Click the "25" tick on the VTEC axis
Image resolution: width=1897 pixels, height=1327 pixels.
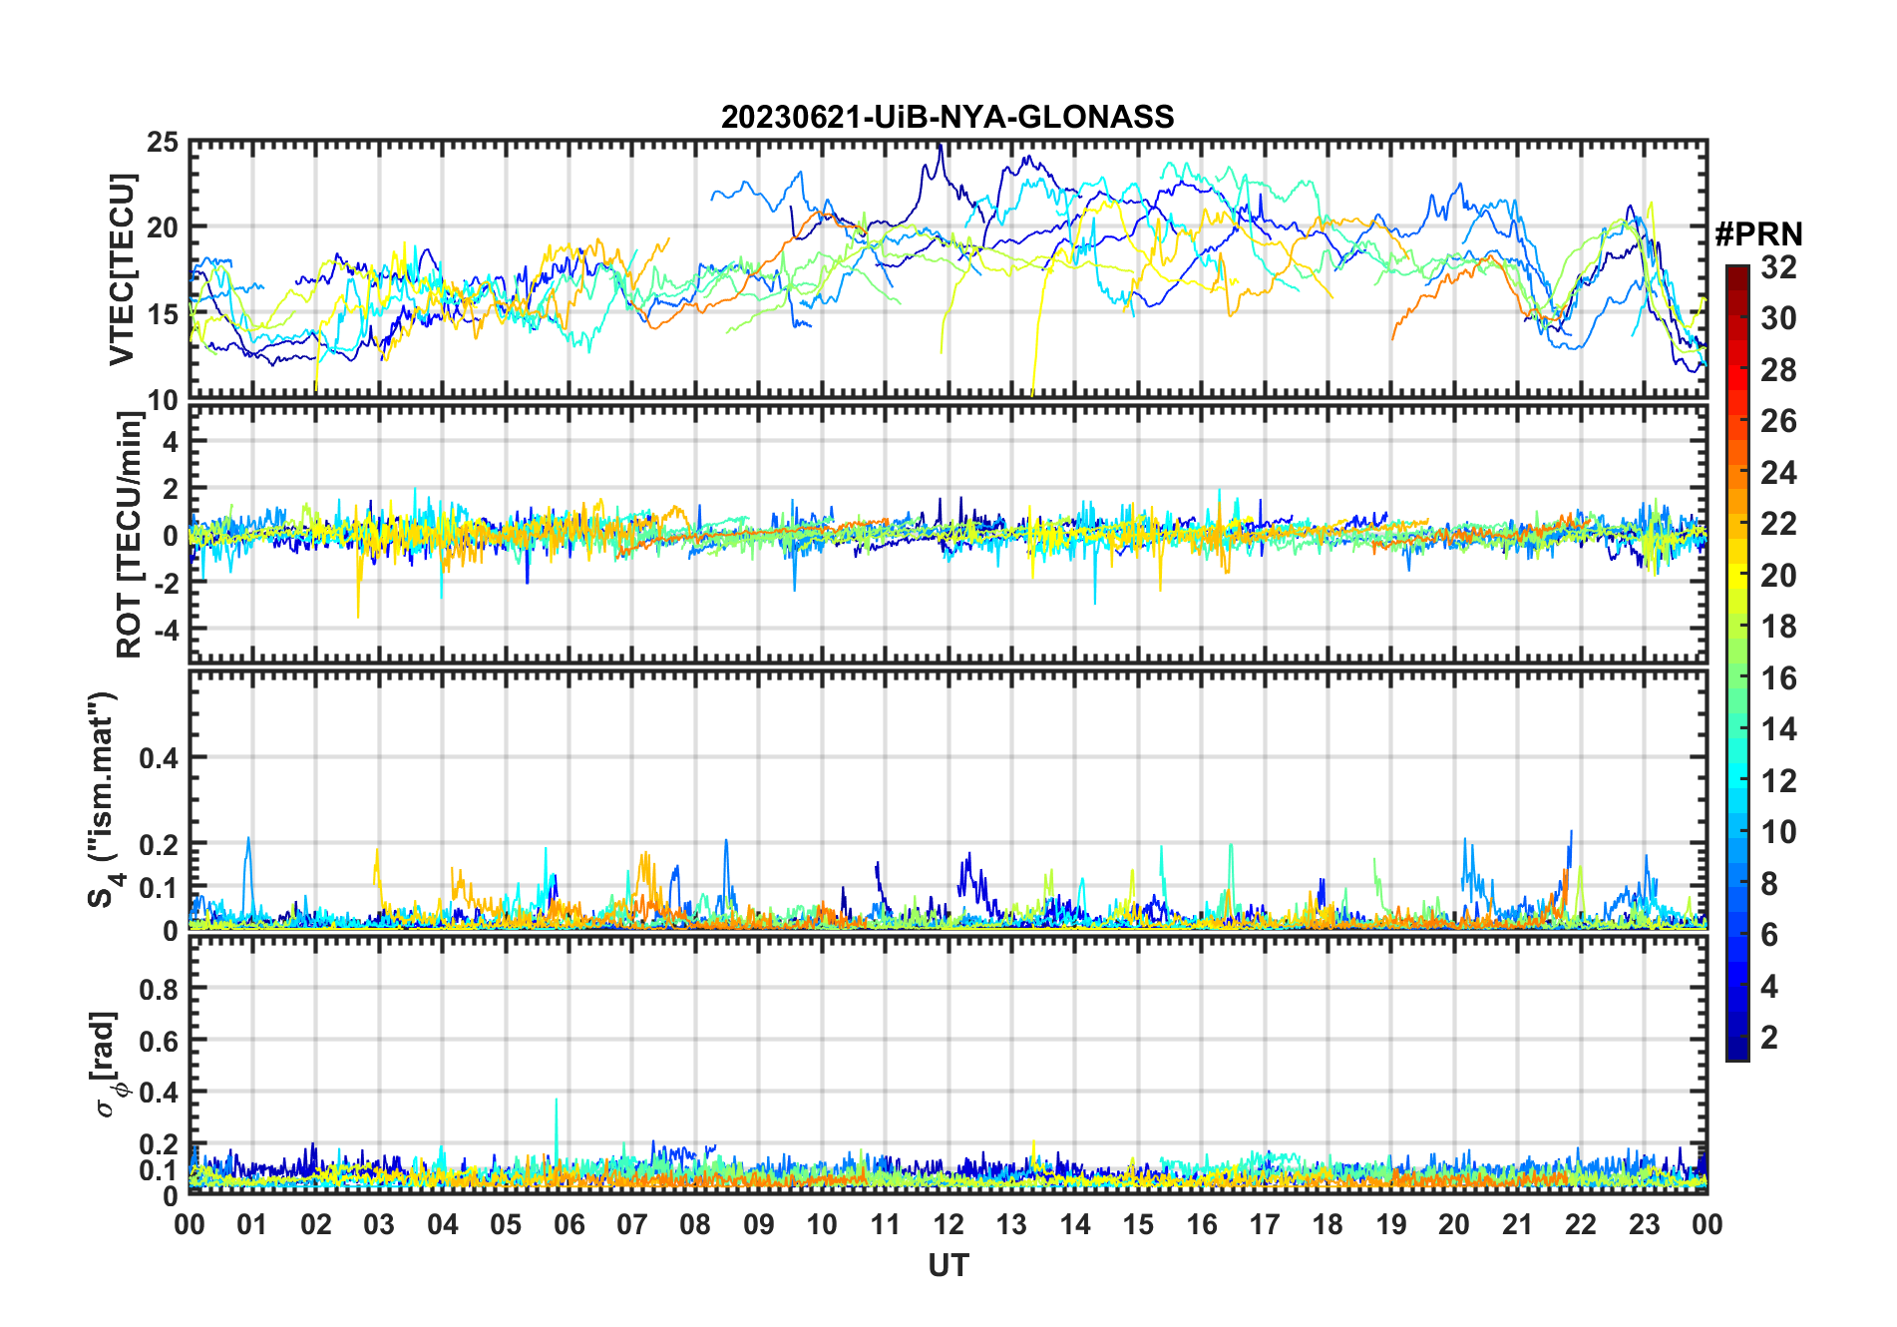[x=163, y=143]
